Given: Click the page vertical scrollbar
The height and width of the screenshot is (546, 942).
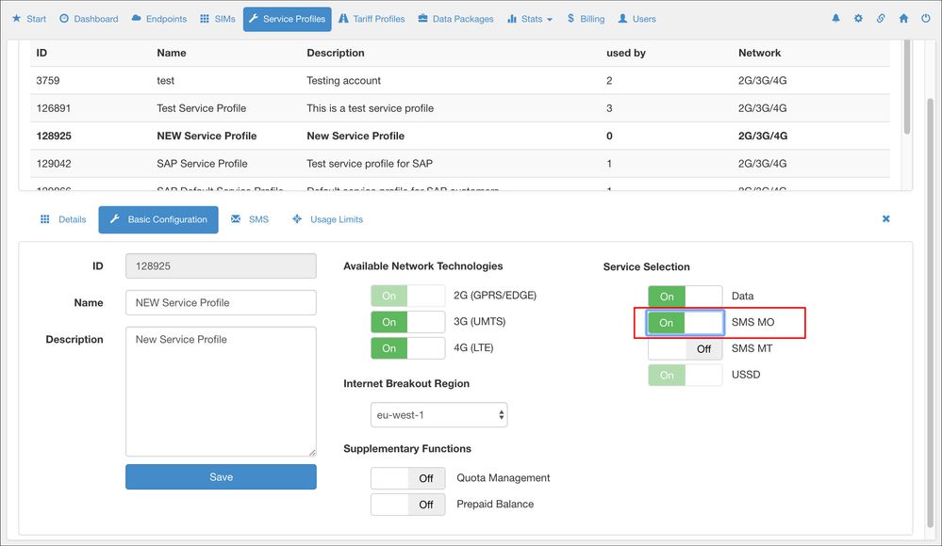Looking at the screenshot, I should tap(930, 312).
